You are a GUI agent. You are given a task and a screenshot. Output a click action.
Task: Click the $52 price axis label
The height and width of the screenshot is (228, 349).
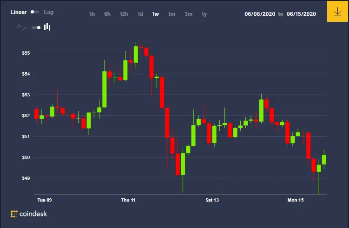26,116
